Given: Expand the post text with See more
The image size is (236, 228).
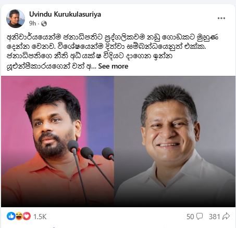Looking at the screenshot, I should point(113,66).
